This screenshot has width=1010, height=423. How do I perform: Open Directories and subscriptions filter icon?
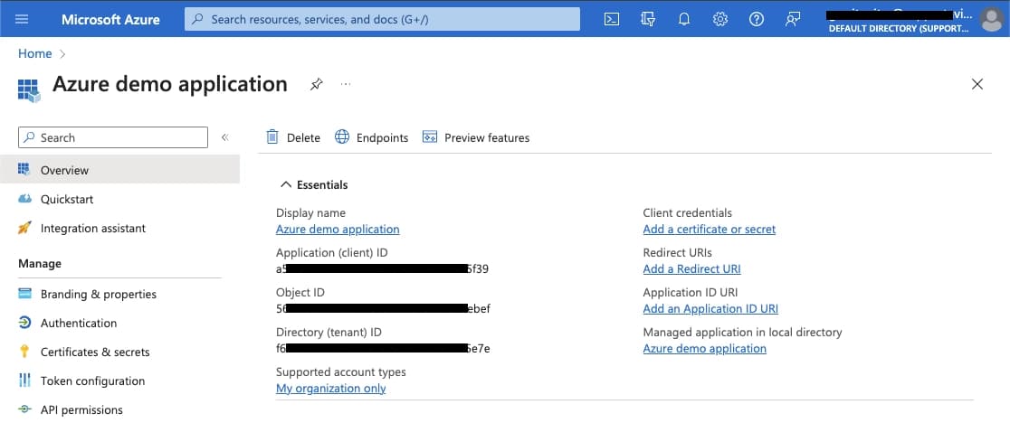pyautogui.click(x=648, y=19)
